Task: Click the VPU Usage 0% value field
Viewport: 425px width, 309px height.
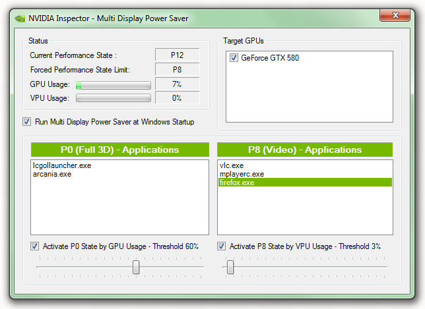Action: (x=178, y=98)
